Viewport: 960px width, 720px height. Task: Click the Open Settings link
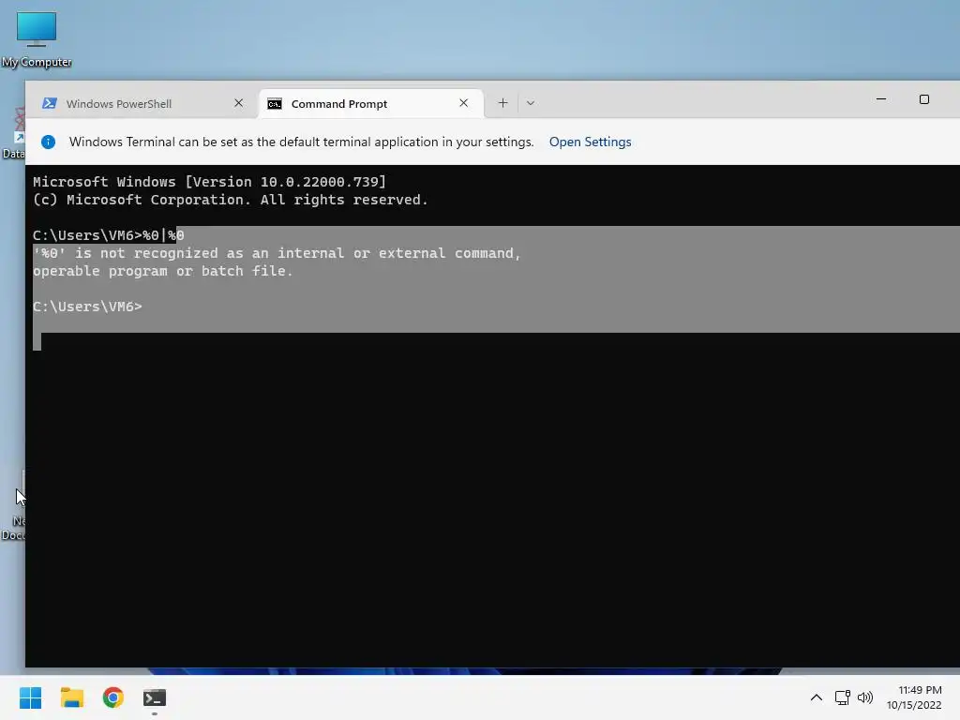click(590, 142)
